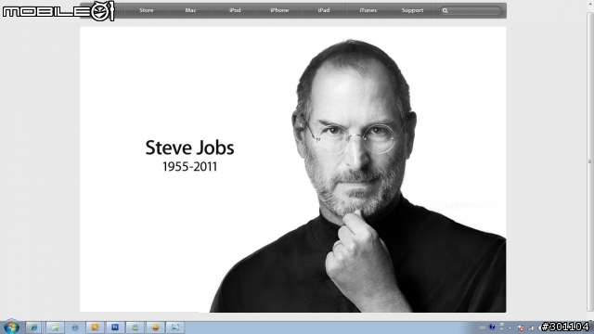
Task: Click the keyboard icon in system tray
Action: click(483, 328)
